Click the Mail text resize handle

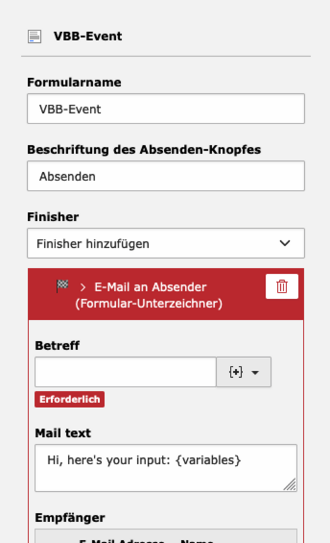click(290, 484)
